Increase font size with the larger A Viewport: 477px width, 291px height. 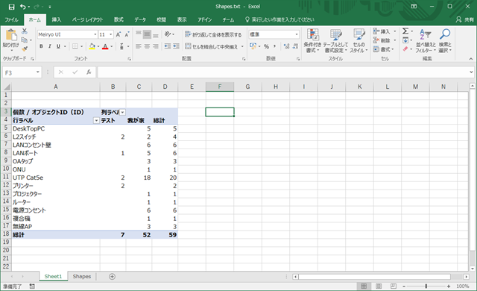tap(119, 34)
